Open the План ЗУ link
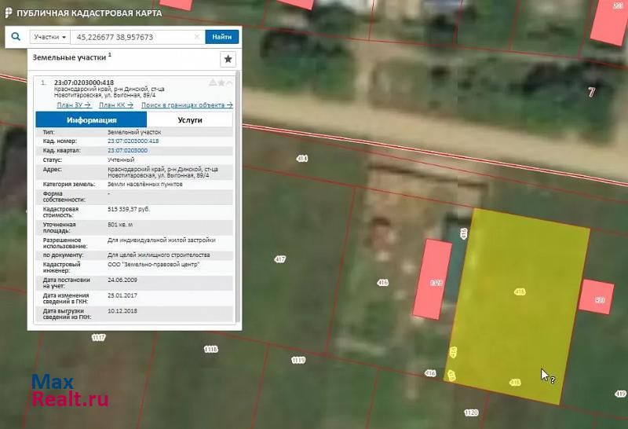Screen dimensions: 628x429 (73, 104)
